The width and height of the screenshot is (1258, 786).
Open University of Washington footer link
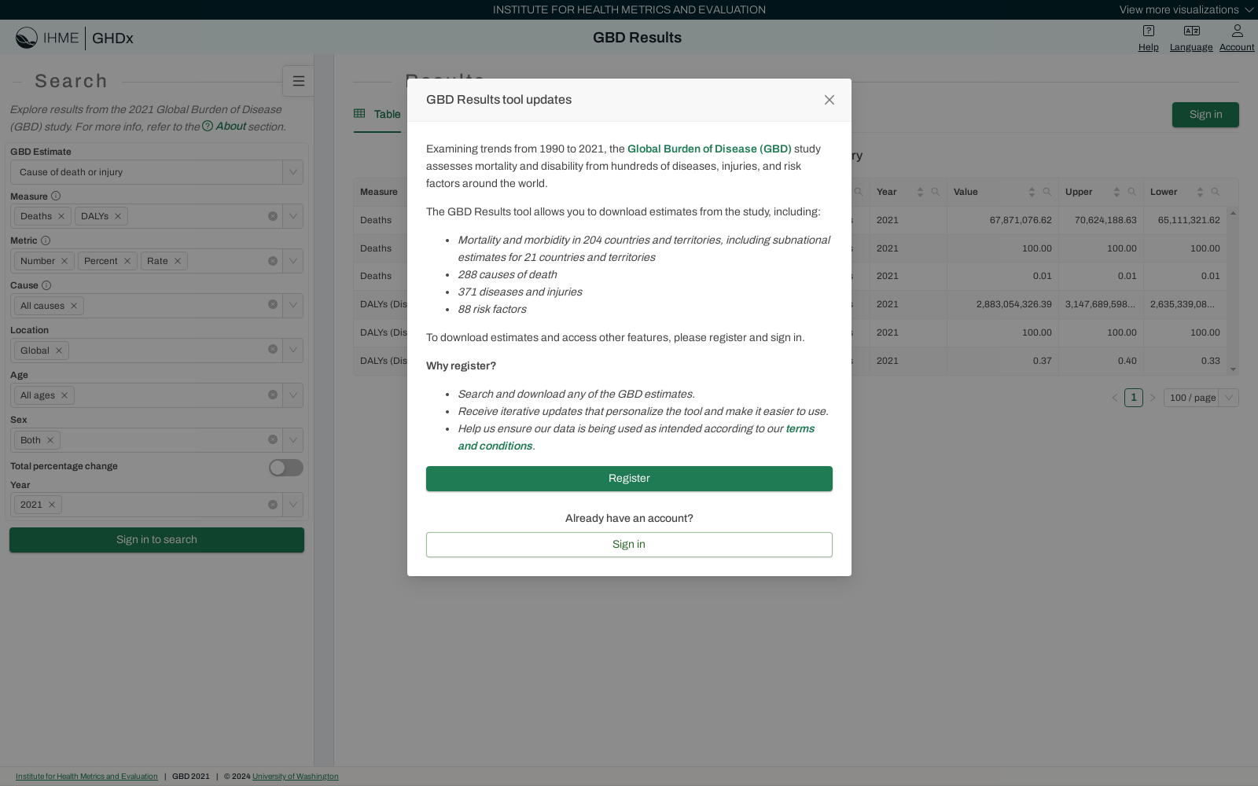click(296, 777)
